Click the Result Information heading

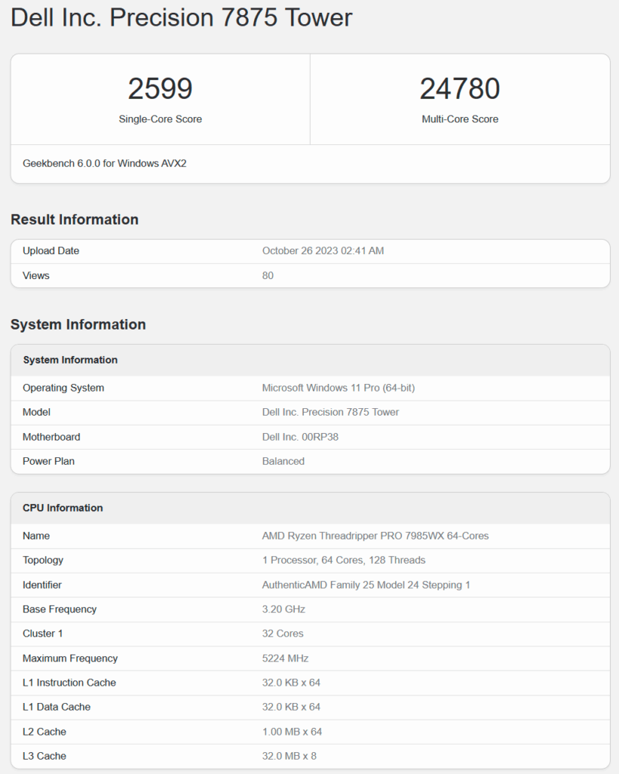[75, 220]
